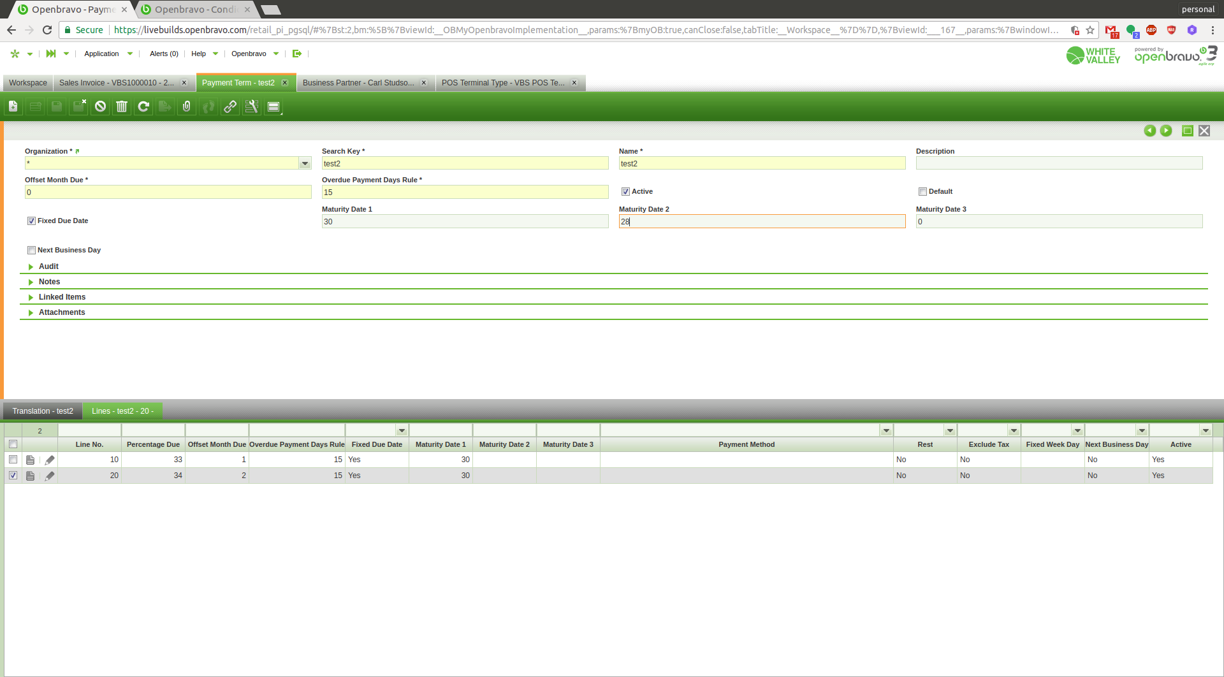This screenshot has height=677, width=1224.
Task: Click the refresh toolbar icon
Action: coord(143,106)
